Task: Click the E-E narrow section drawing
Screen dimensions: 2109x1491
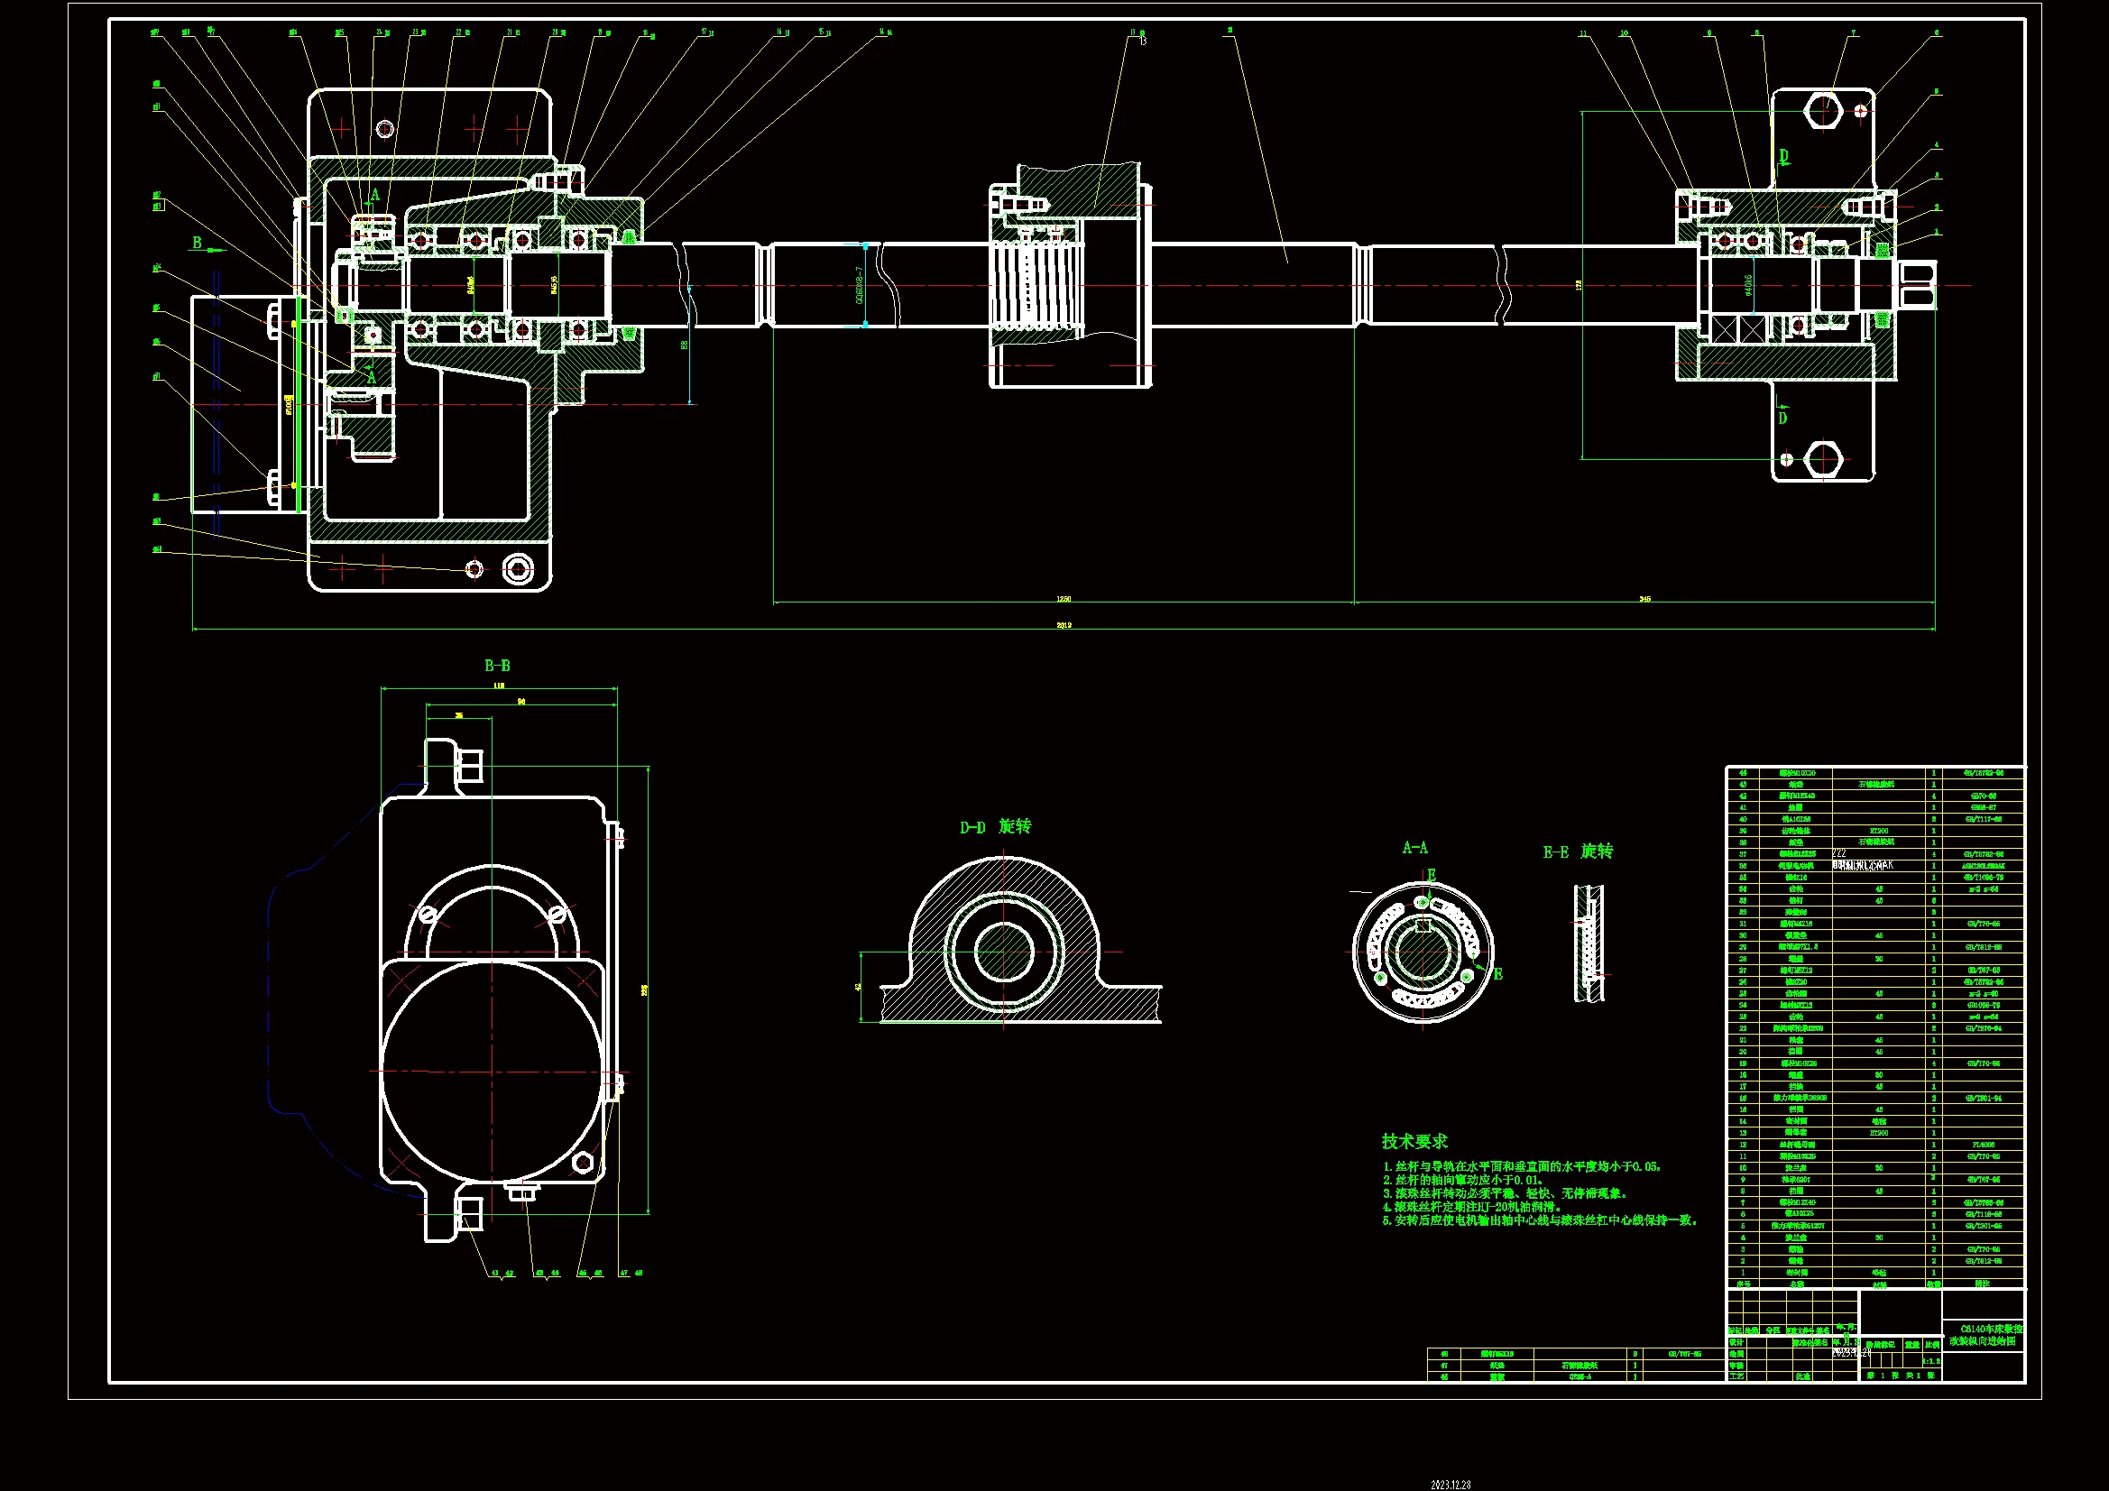Action: pyautogui.click(x=1589, y=943)
